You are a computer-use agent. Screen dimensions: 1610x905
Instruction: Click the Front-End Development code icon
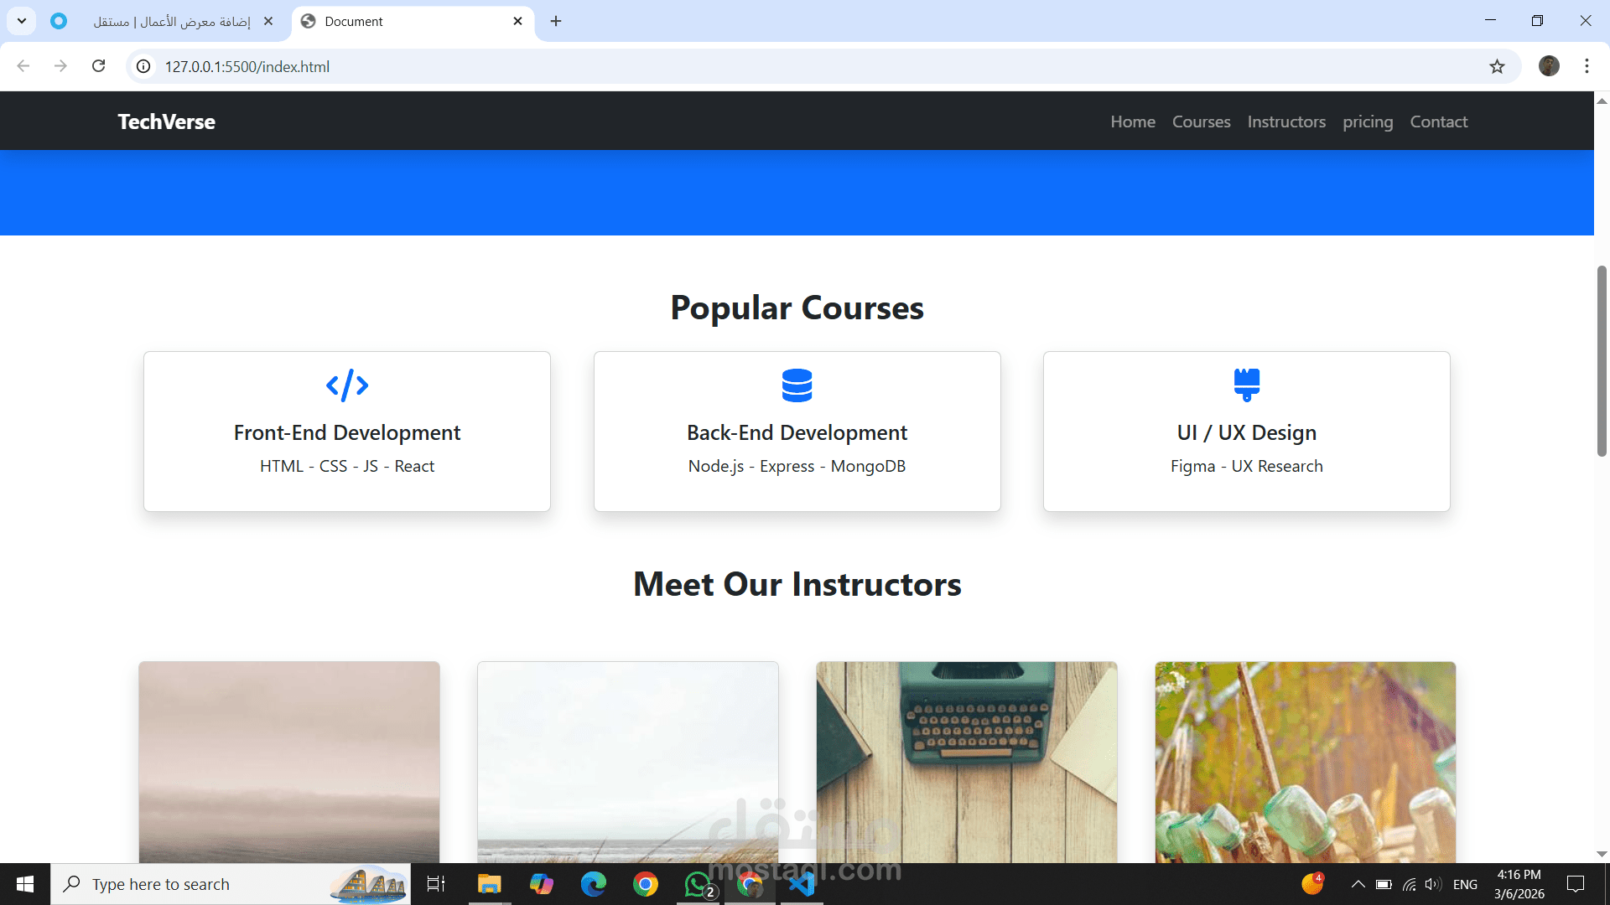347,385
